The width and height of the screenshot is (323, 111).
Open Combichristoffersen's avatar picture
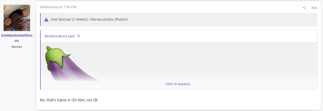point(17,18)
